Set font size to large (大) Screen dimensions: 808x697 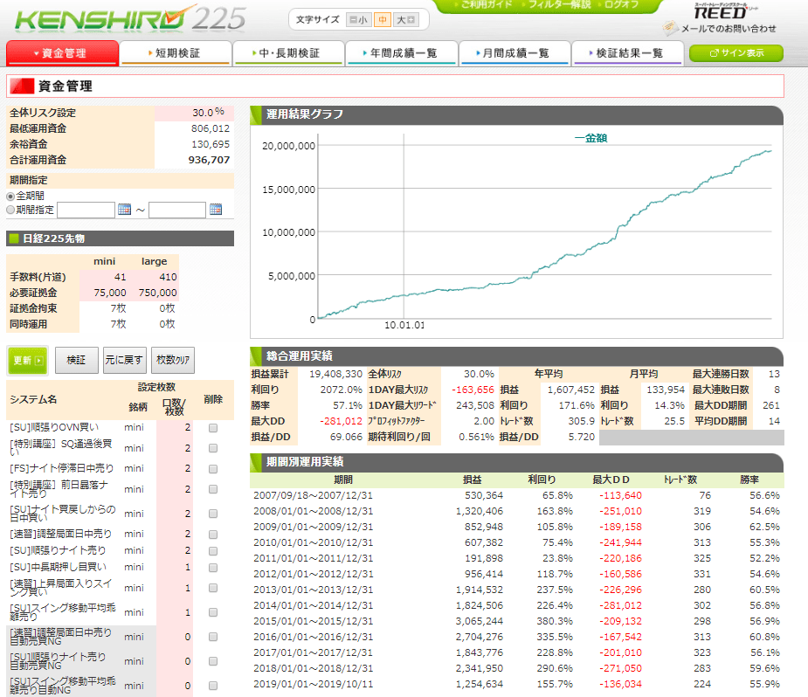[x=406, y=20]
